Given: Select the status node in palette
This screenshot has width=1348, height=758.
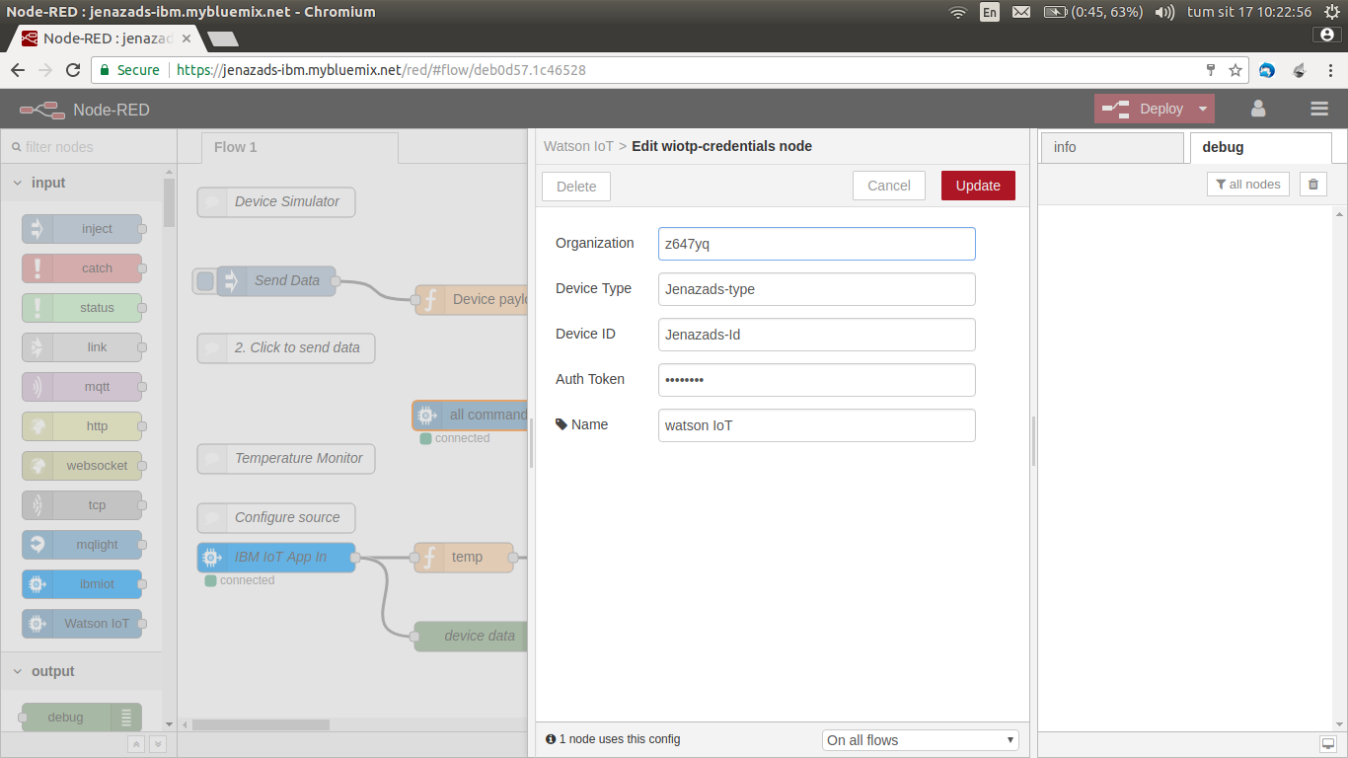Looking at the screenshot, I should coord(82,308).
